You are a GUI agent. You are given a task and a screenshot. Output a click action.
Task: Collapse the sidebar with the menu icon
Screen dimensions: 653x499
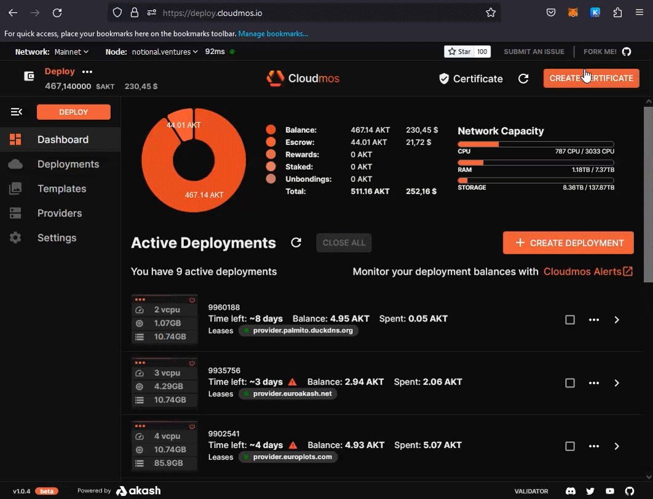click(x=17, y=112)
